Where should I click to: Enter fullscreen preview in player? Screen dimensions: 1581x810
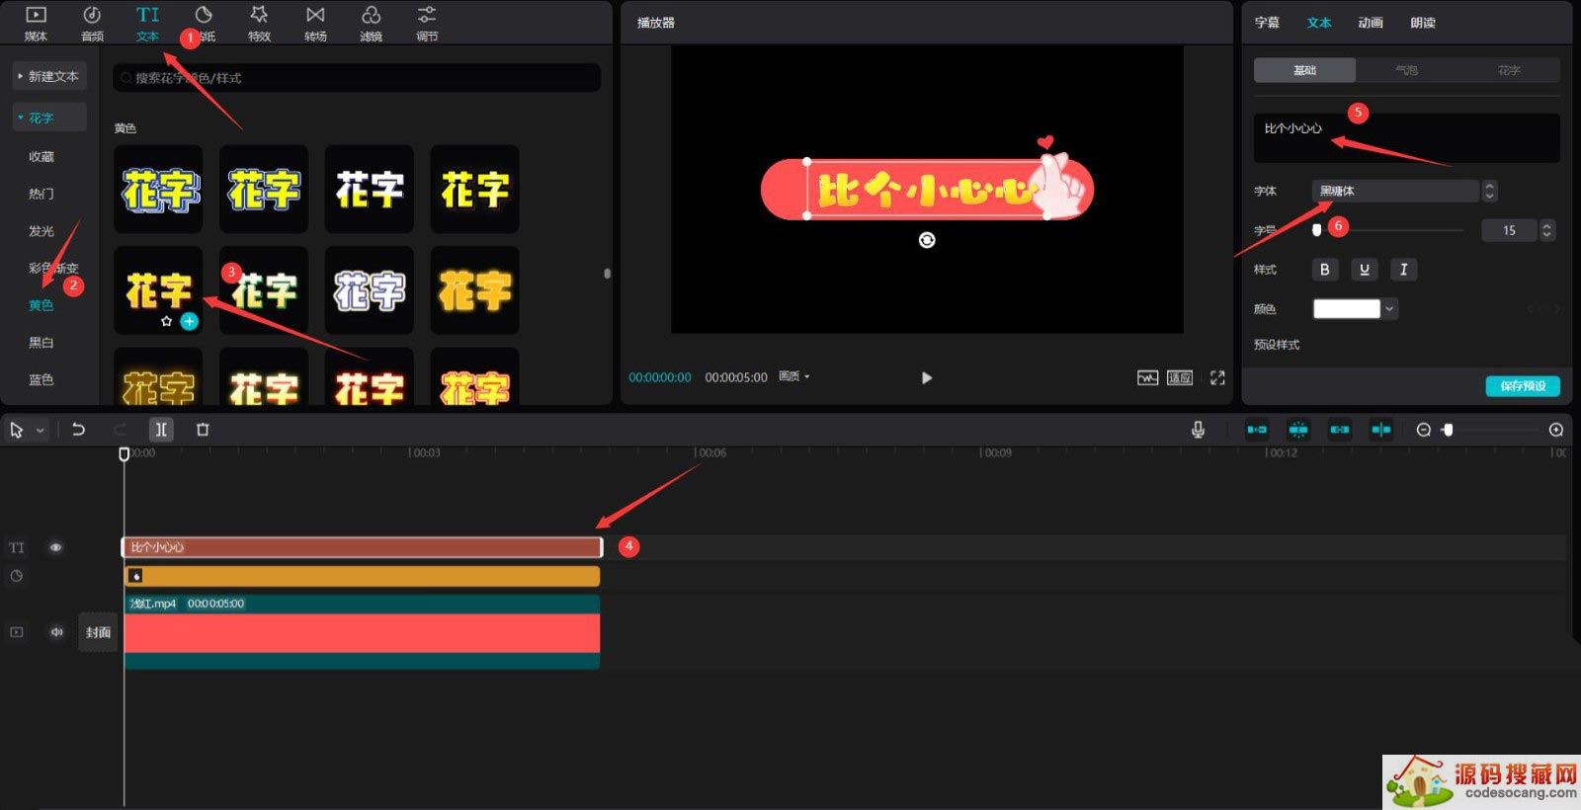(x=1217, y=377)
